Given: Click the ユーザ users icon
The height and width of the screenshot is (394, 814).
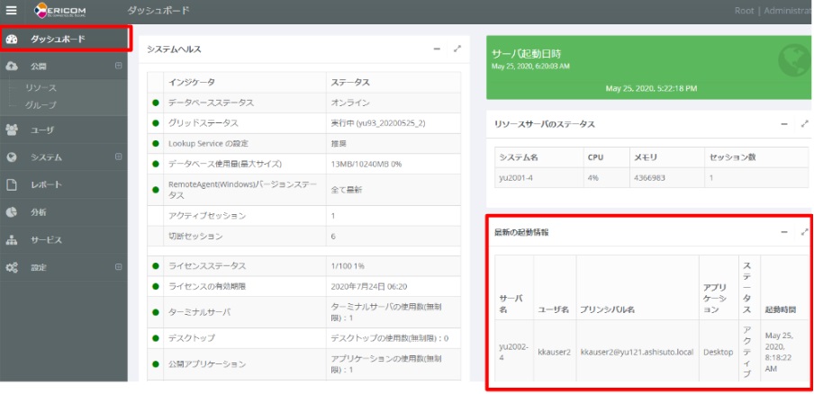Looking at the screenshot, I should tap(12, 130).
